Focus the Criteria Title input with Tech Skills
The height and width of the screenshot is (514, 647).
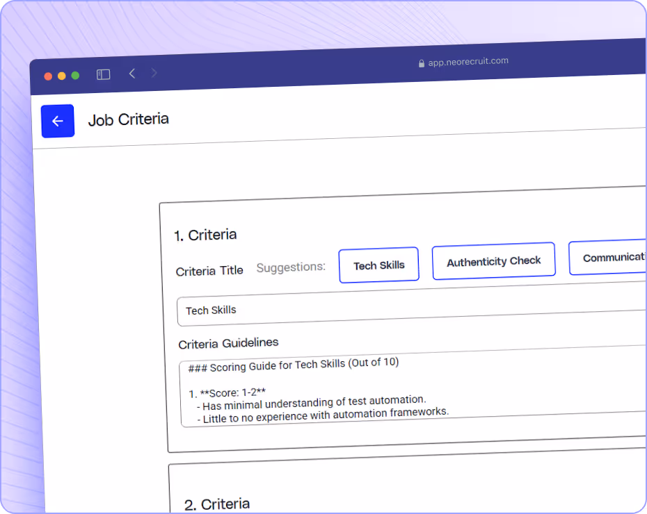point(411,305)
